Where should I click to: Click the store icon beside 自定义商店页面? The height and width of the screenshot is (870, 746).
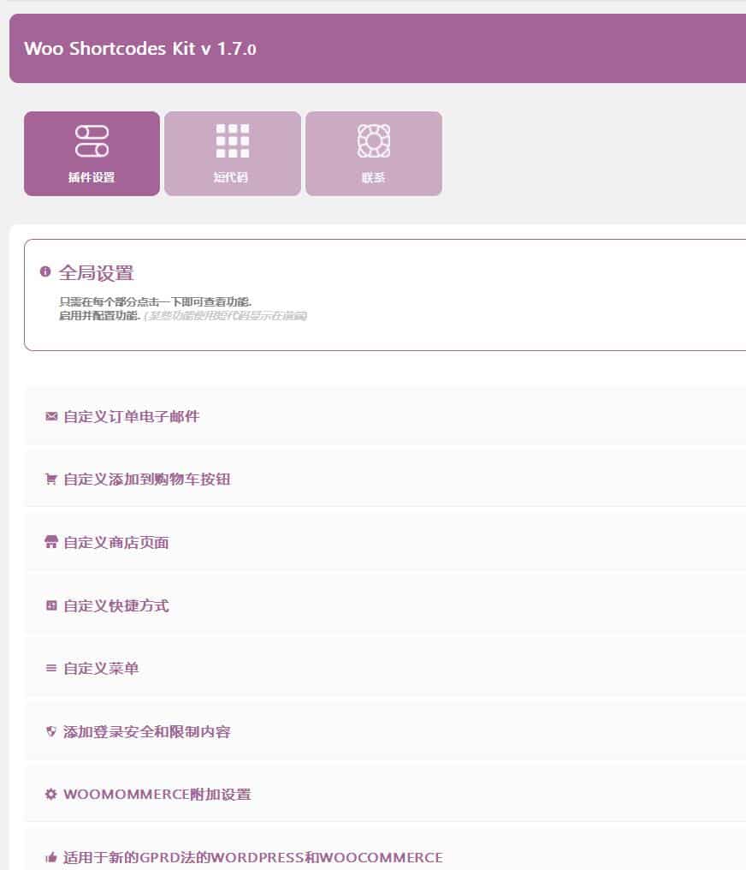(51, 542)
